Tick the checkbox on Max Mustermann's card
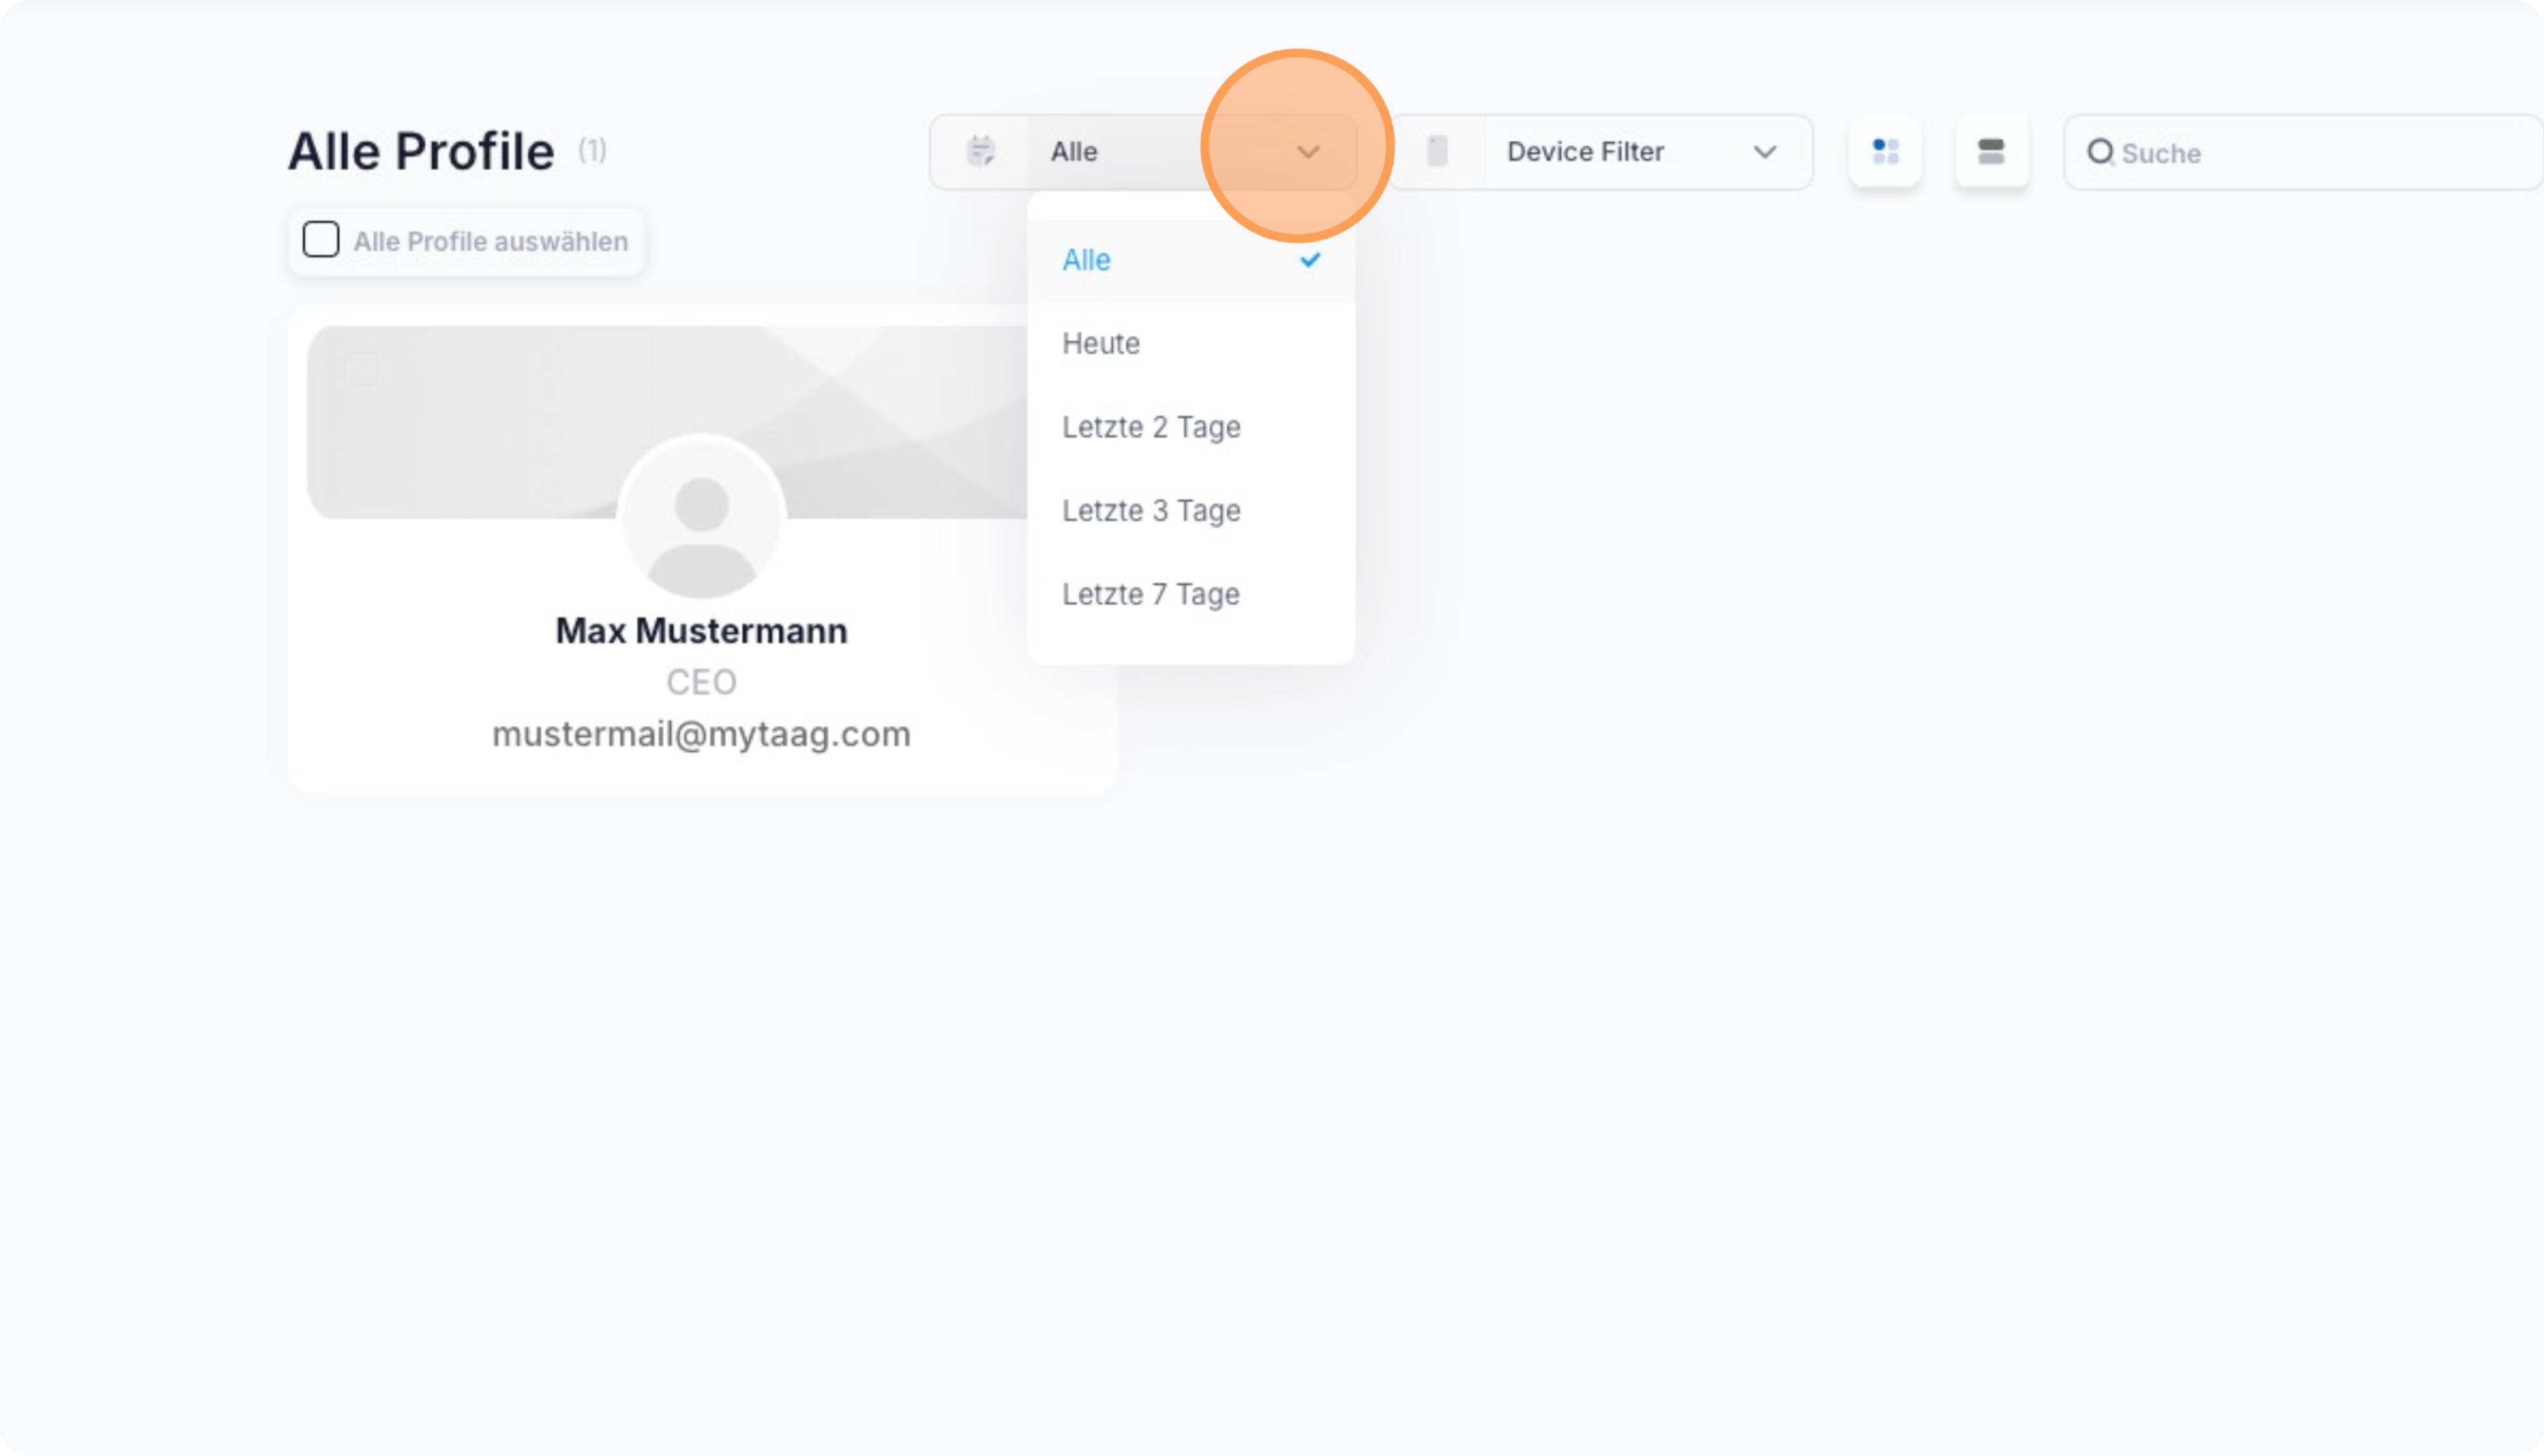This screenshot has height=1456, width=2544. pos(361,370)
